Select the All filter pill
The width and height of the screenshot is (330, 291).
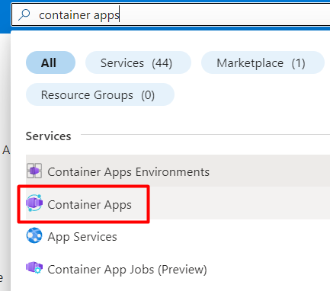pos(50,62)
